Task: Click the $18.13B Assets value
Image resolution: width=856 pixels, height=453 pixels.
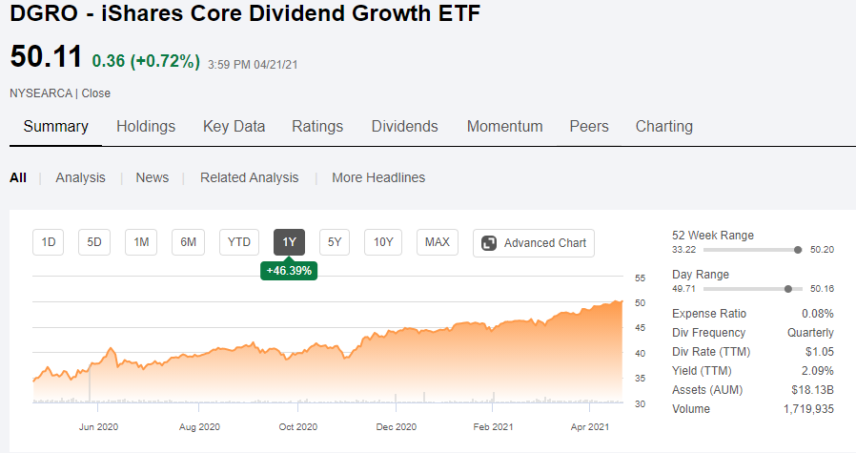Action: click(x=812, y=390)
